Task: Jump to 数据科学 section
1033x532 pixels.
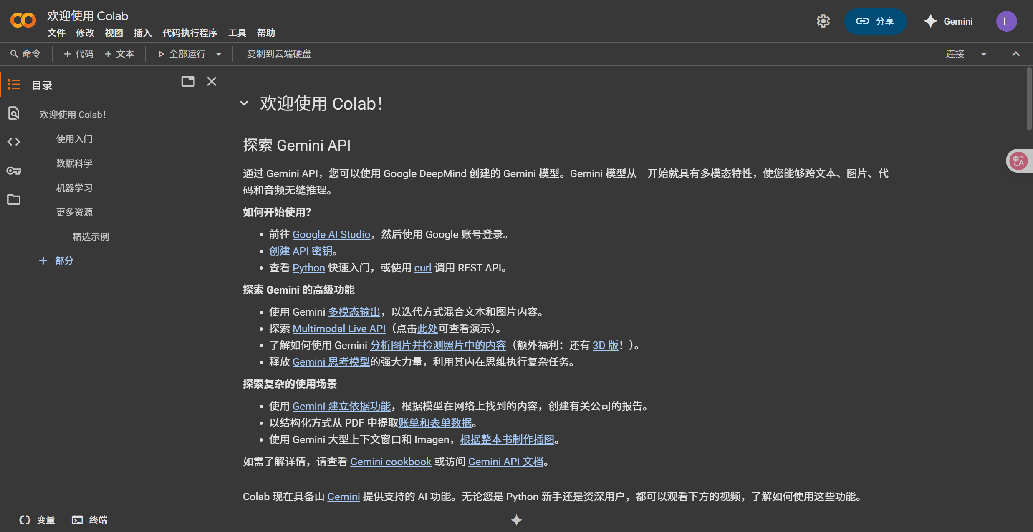Action: (x=74, y=163)
